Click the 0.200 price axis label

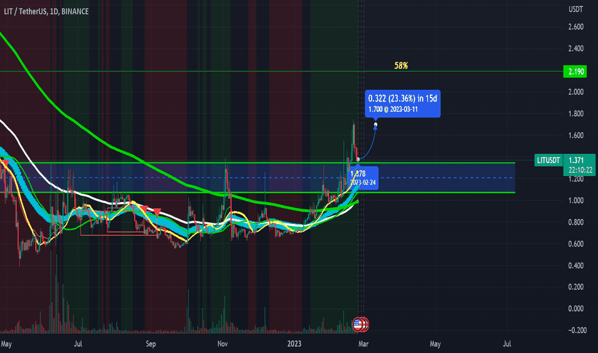pos(576,287)
